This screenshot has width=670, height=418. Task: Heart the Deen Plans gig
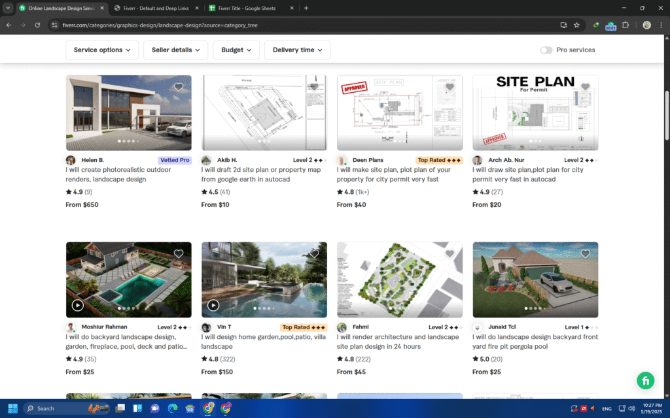pos(450,87)
